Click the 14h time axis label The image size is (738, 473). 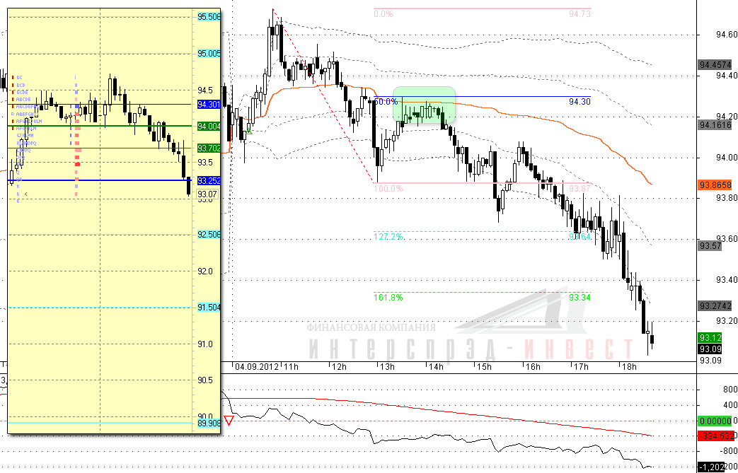tap(437, 367)
